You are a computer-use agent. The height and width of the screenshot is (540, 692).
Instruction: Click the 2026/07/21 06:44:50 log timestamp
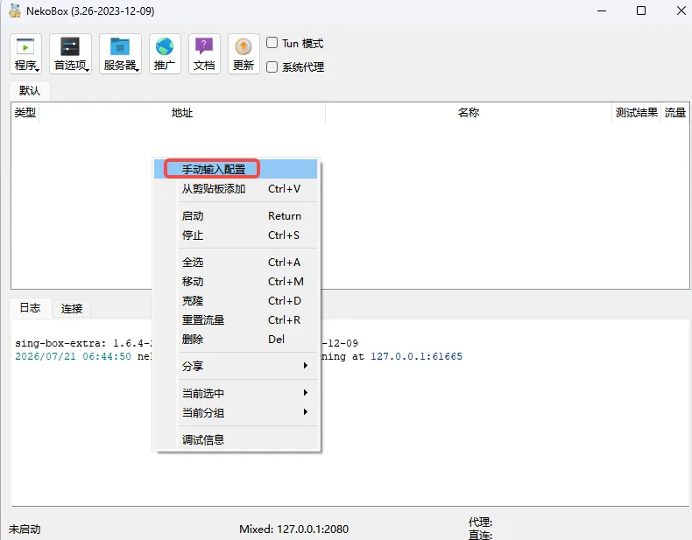73,356
